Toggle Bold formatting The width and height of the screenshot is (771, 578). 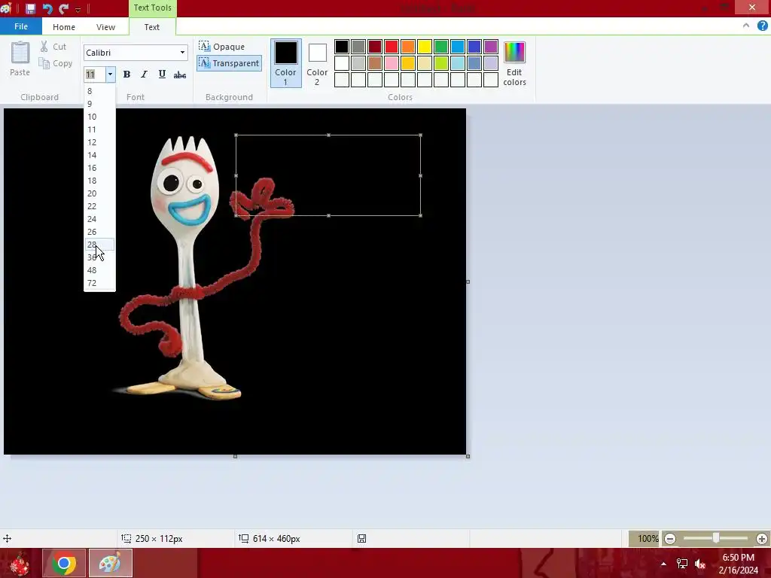coord(126,75)
